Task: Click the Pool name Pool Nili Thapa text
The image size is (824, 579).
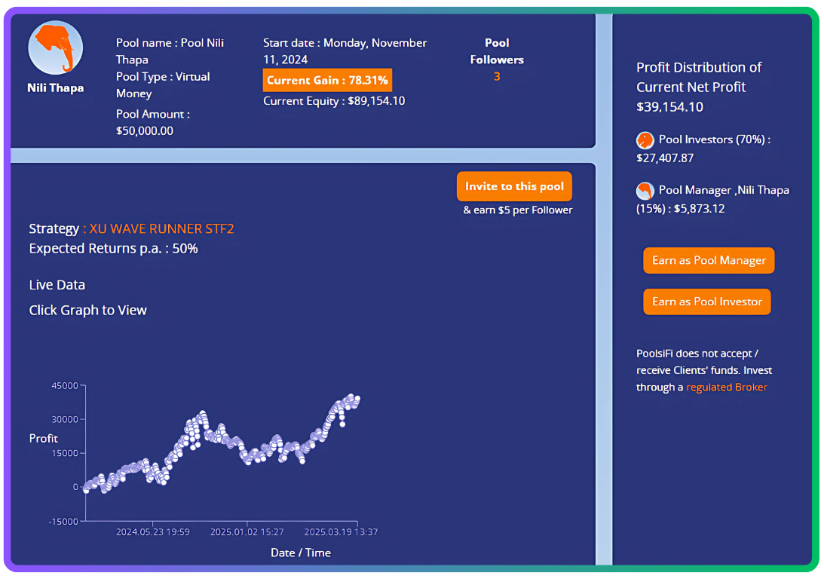Action: [170, 51]
